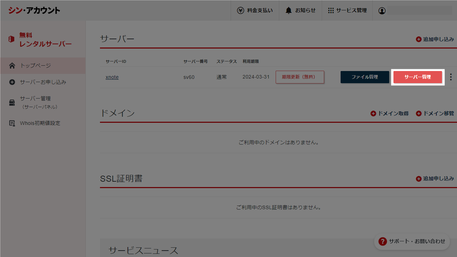This screenshot has height=257, width=457.
Task: Click the ファイル管理 button
Action: (x=365, y=77)
